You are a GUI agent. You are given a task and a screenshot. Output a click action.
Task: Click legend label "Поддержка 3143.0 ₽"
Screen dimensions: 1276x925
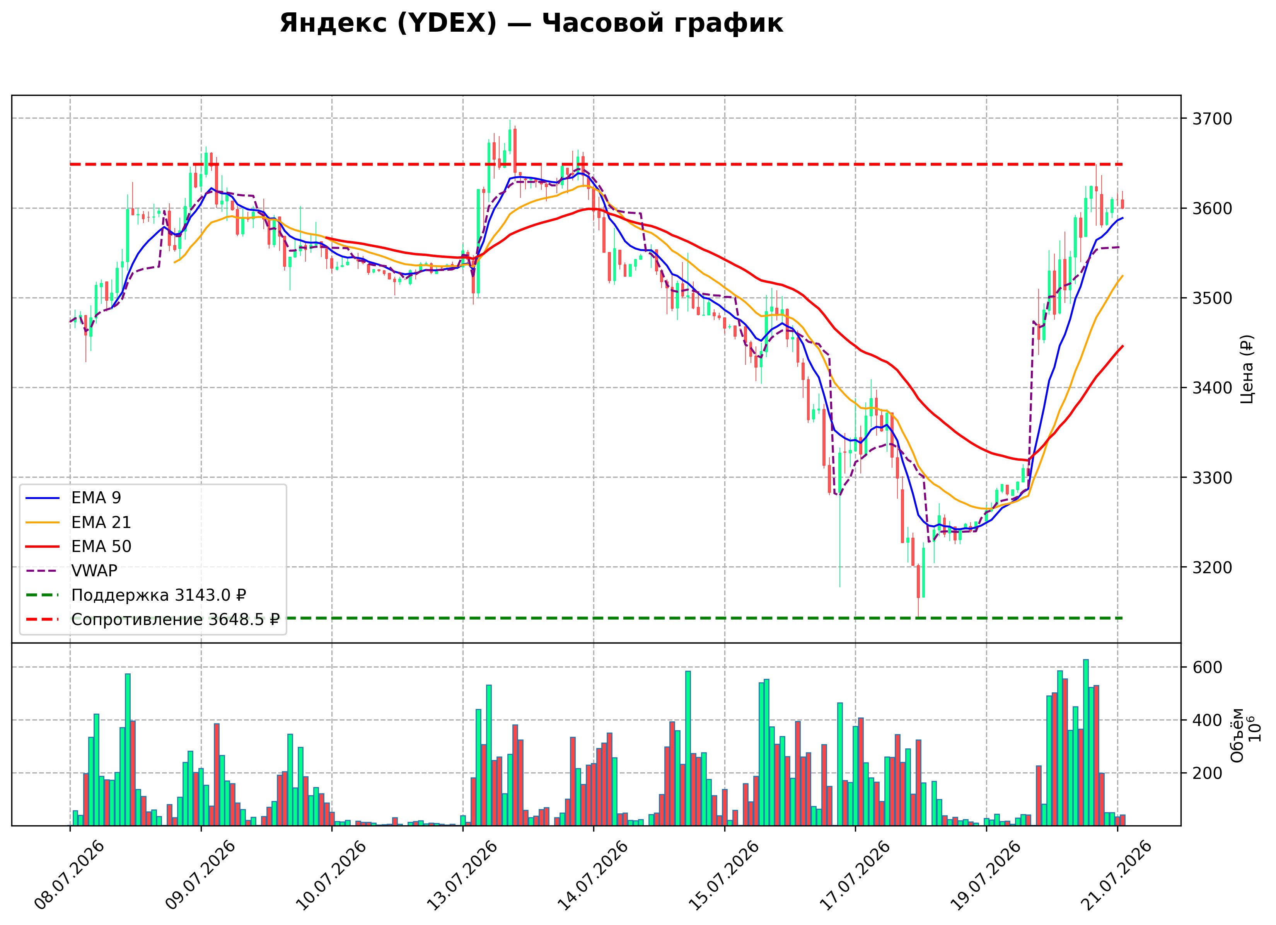click(159, 595)
